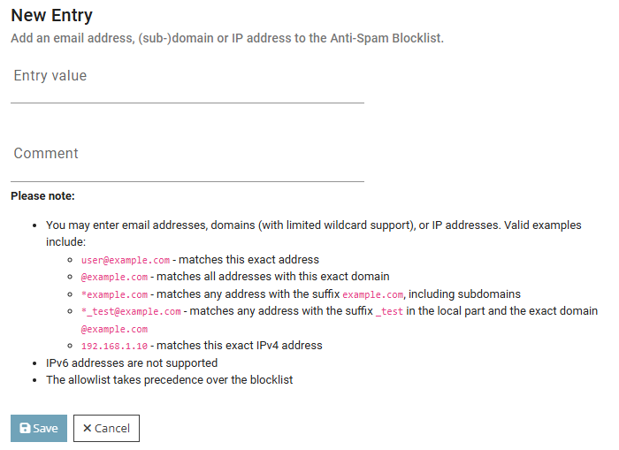Viewport: 619px width, 450px height.
Task: Click the inline _test suffix code
Action: [392, 311]
